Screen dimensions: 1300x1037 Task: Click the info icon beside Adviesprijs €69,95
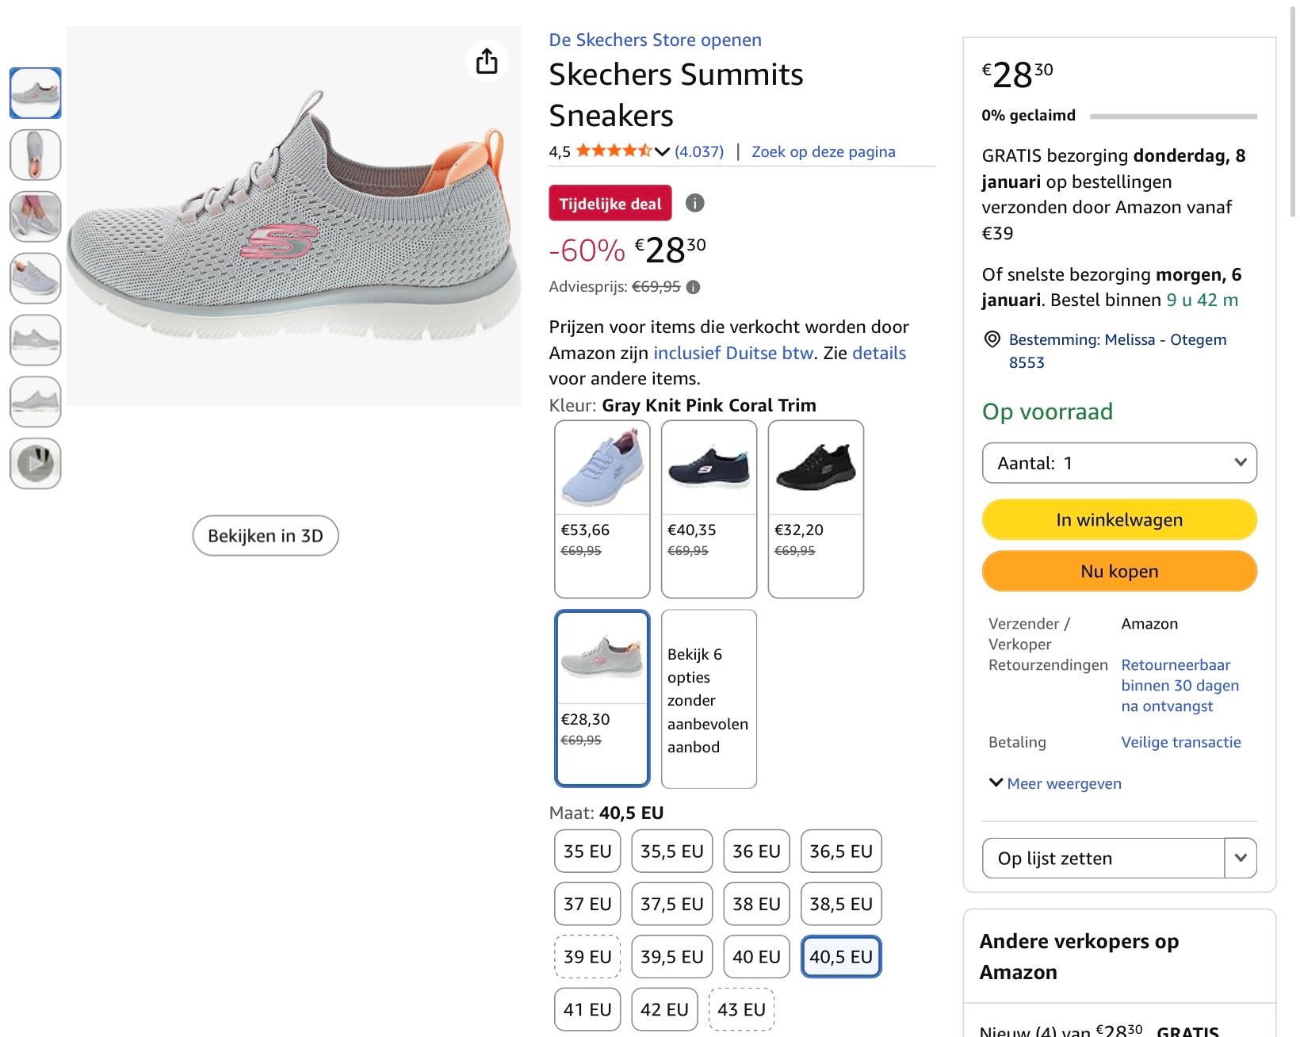695,287
